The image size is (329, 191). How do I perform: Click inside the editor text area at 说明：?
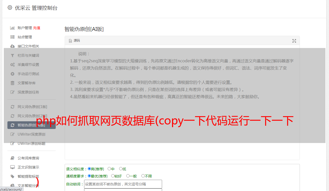coord(84,54)
